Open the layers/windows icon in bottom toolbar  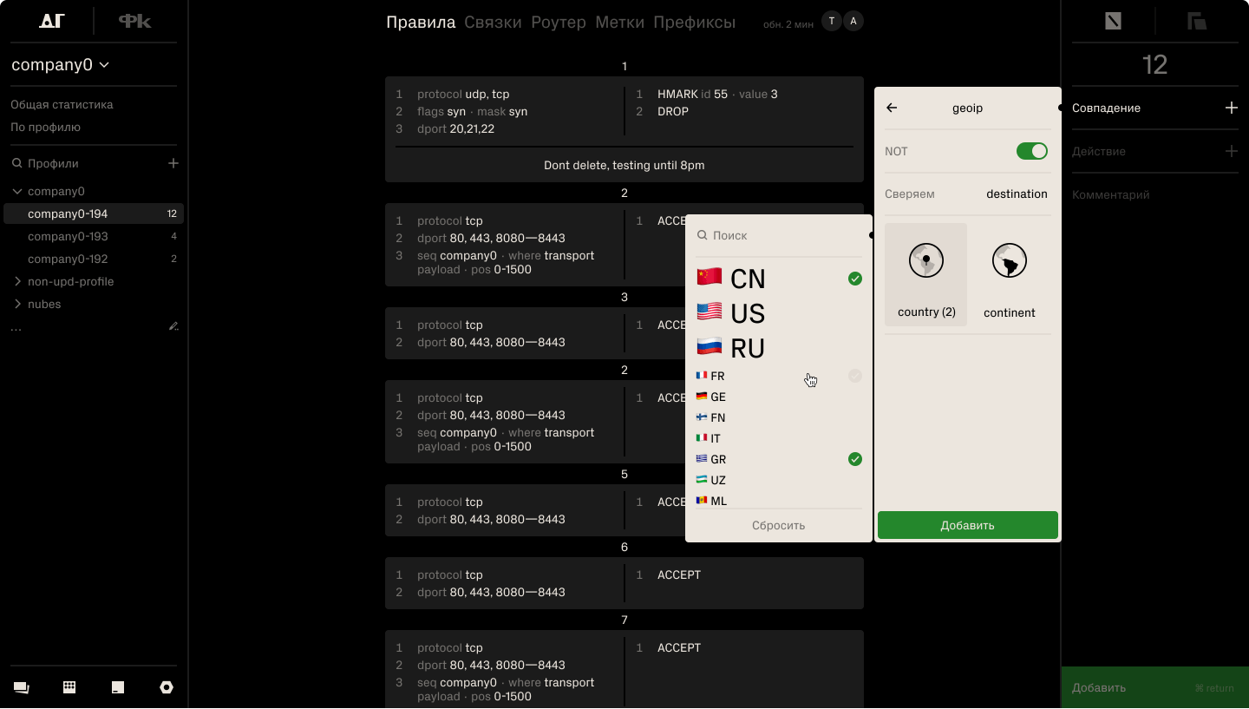click(21, 687)
